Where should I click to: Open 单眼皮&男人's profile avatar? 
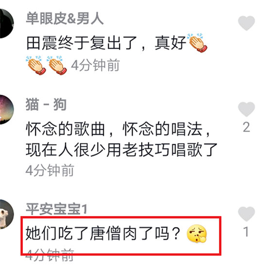coord(6,23)
